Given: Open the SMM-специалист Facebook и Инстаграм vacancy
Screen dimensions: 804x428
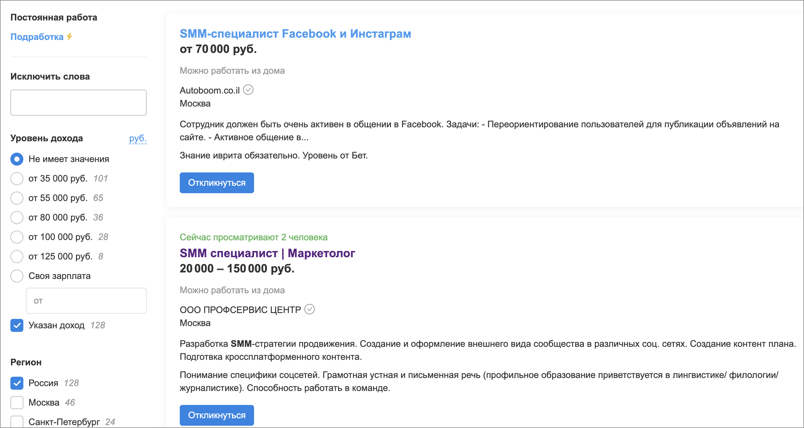Looking at the screenshot, I should 295,34.
